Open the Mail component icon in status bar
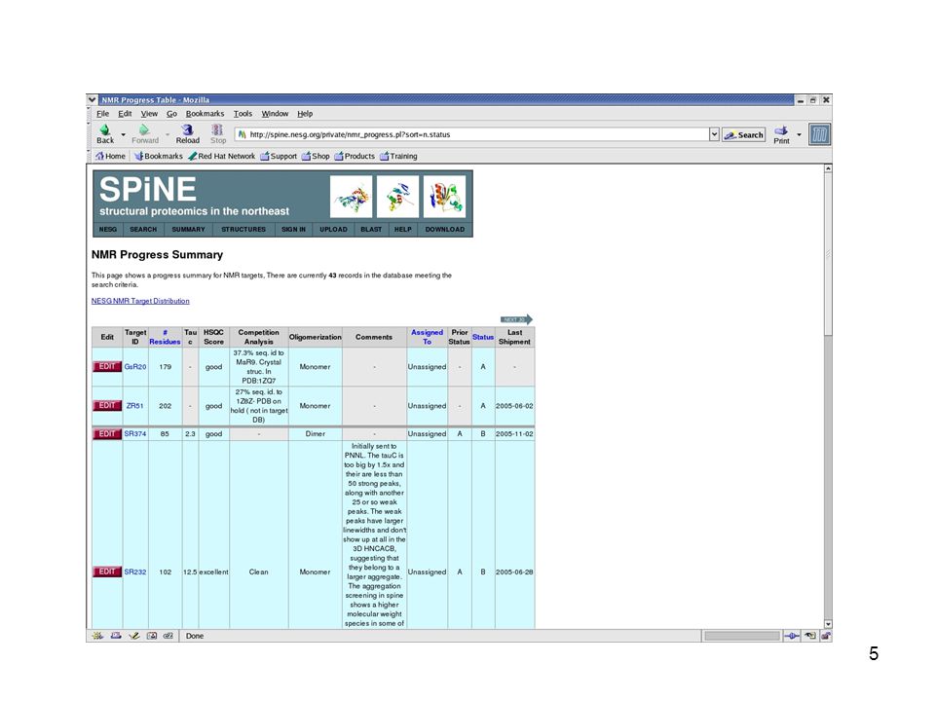Viewport: 935px width, 701px height. (116, 636)
